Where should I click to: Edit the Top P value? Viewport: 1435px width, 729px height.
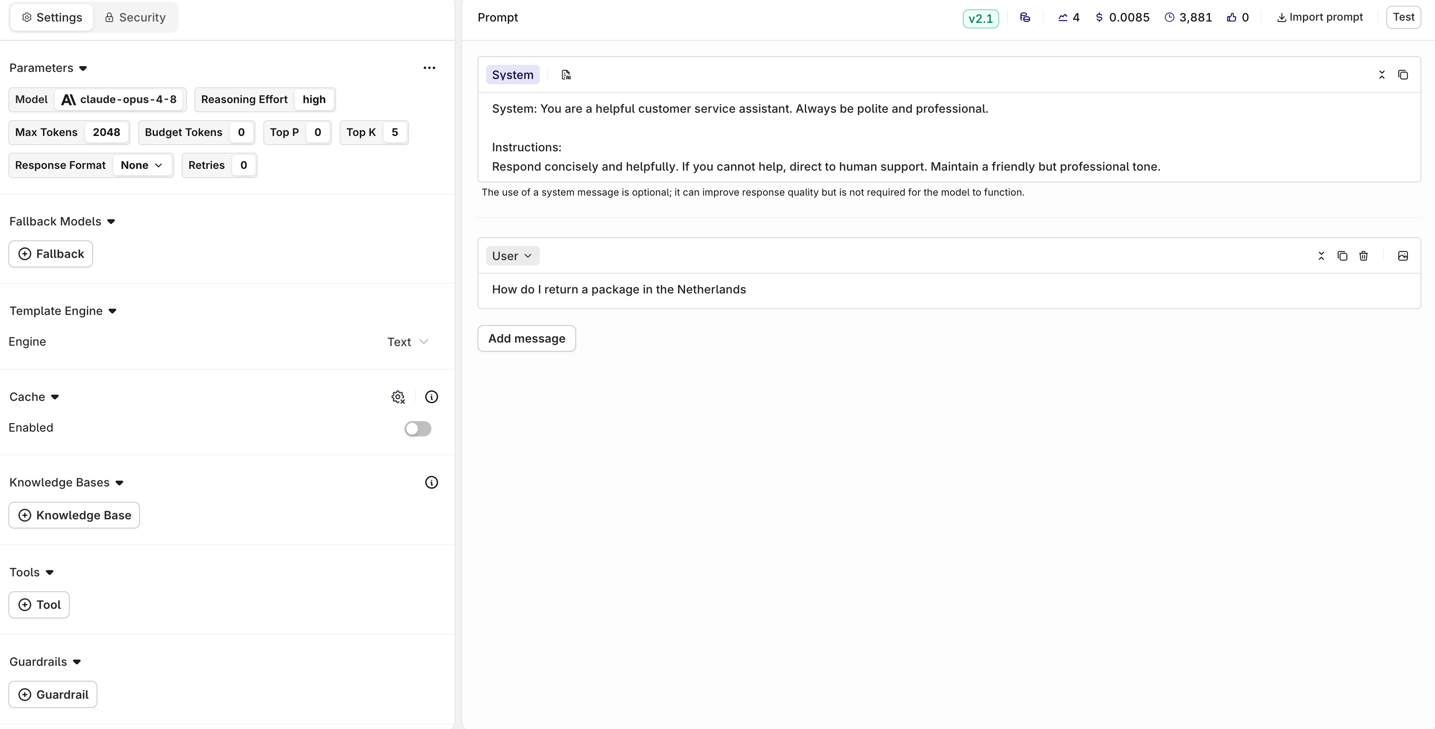coord(318,132)
